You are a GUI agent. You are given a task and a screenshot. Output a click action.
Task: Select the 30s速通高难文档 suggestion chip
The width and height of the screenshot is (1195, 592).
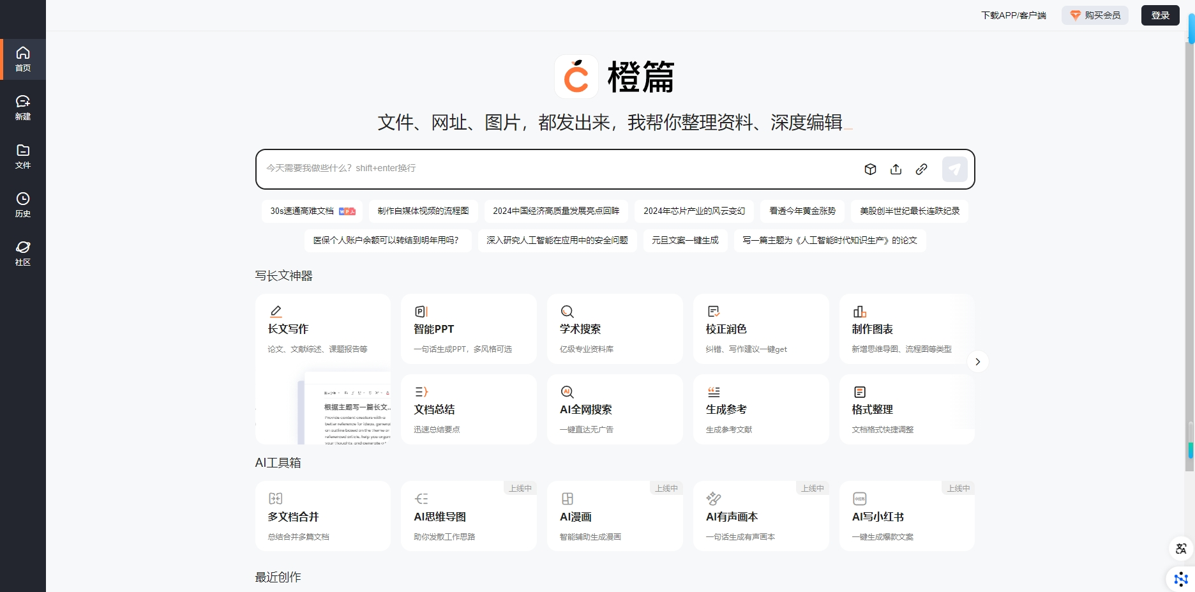point(312,211)
